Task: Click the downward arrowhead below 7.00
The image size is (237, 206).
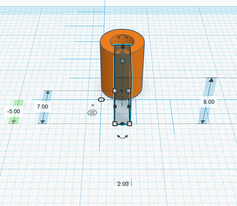Action: click(43, 122)
